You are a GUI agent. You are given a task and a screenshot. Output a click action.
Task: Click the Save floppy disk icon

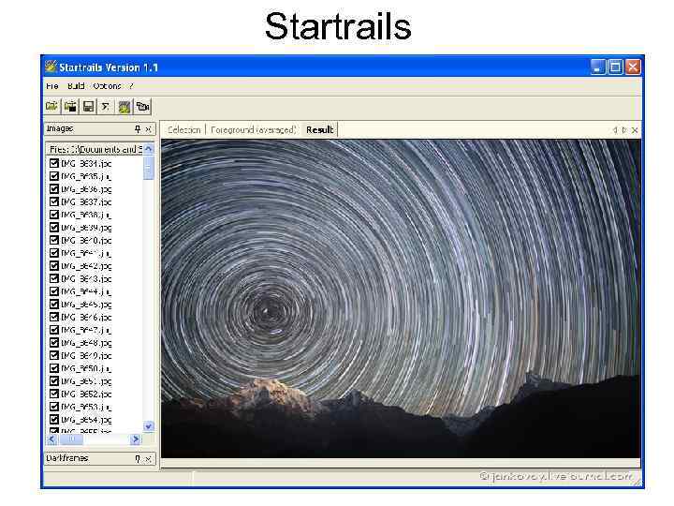[89, 106]
